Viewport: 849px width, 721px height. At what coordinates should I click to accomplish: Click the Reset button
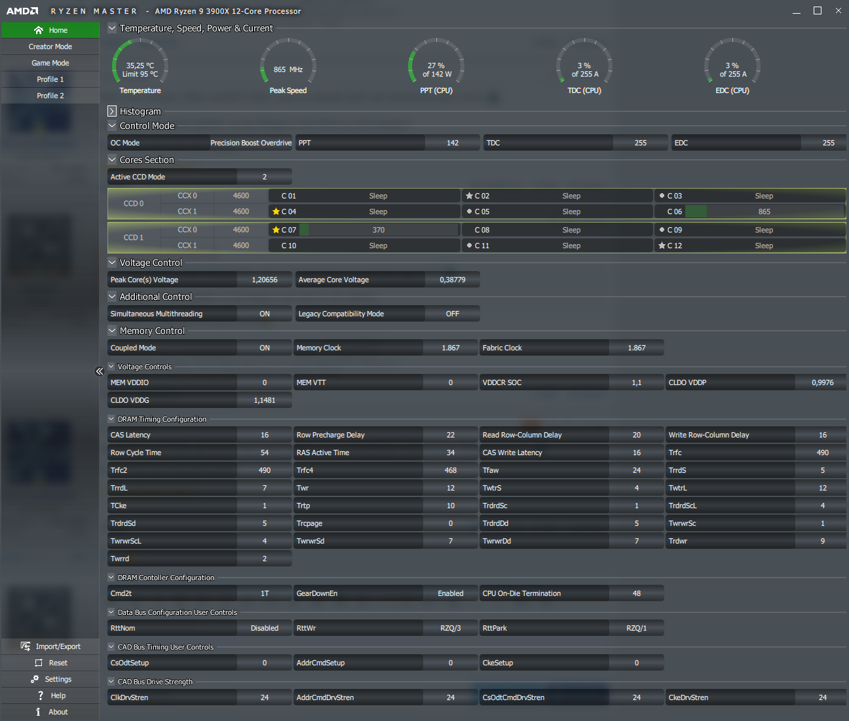click(50, 663)
